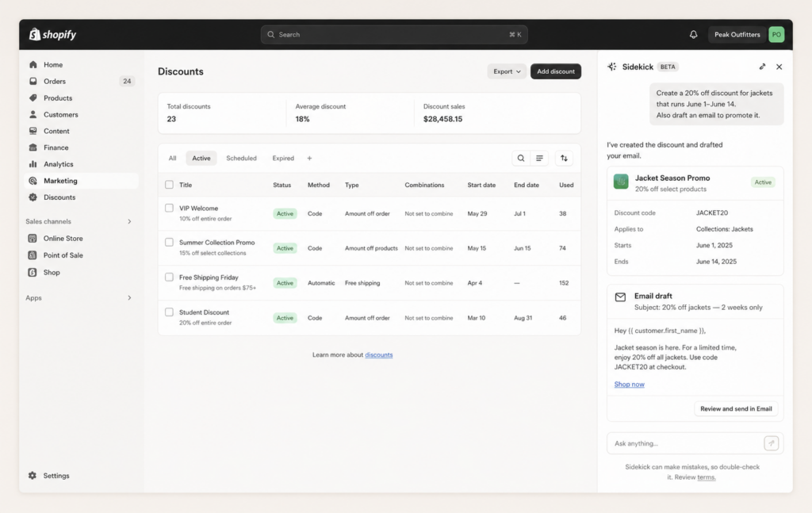The image size is (812, 513).
Task: Open the Sidekick terms link
Action: point(707,477)
